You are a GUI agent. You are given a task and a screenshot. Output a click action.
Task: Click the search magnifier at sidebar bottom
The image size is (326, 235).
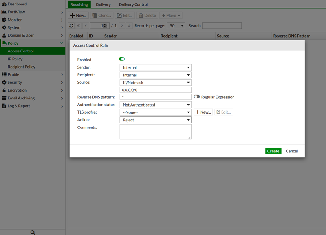coord(33,232)
